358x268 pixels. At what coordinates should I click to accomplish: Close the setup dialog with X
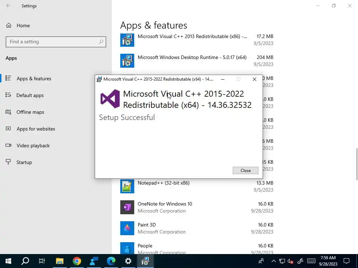(255, 79)
